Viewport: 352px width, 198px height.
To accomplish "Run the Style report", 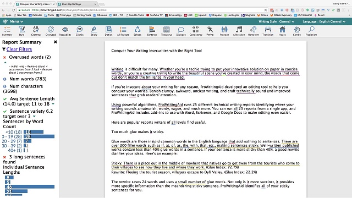I will [x=21, y=31].
